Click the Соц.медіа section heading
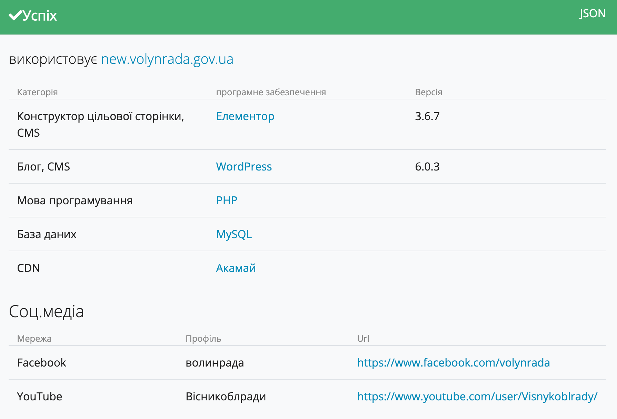 (46, 311)
